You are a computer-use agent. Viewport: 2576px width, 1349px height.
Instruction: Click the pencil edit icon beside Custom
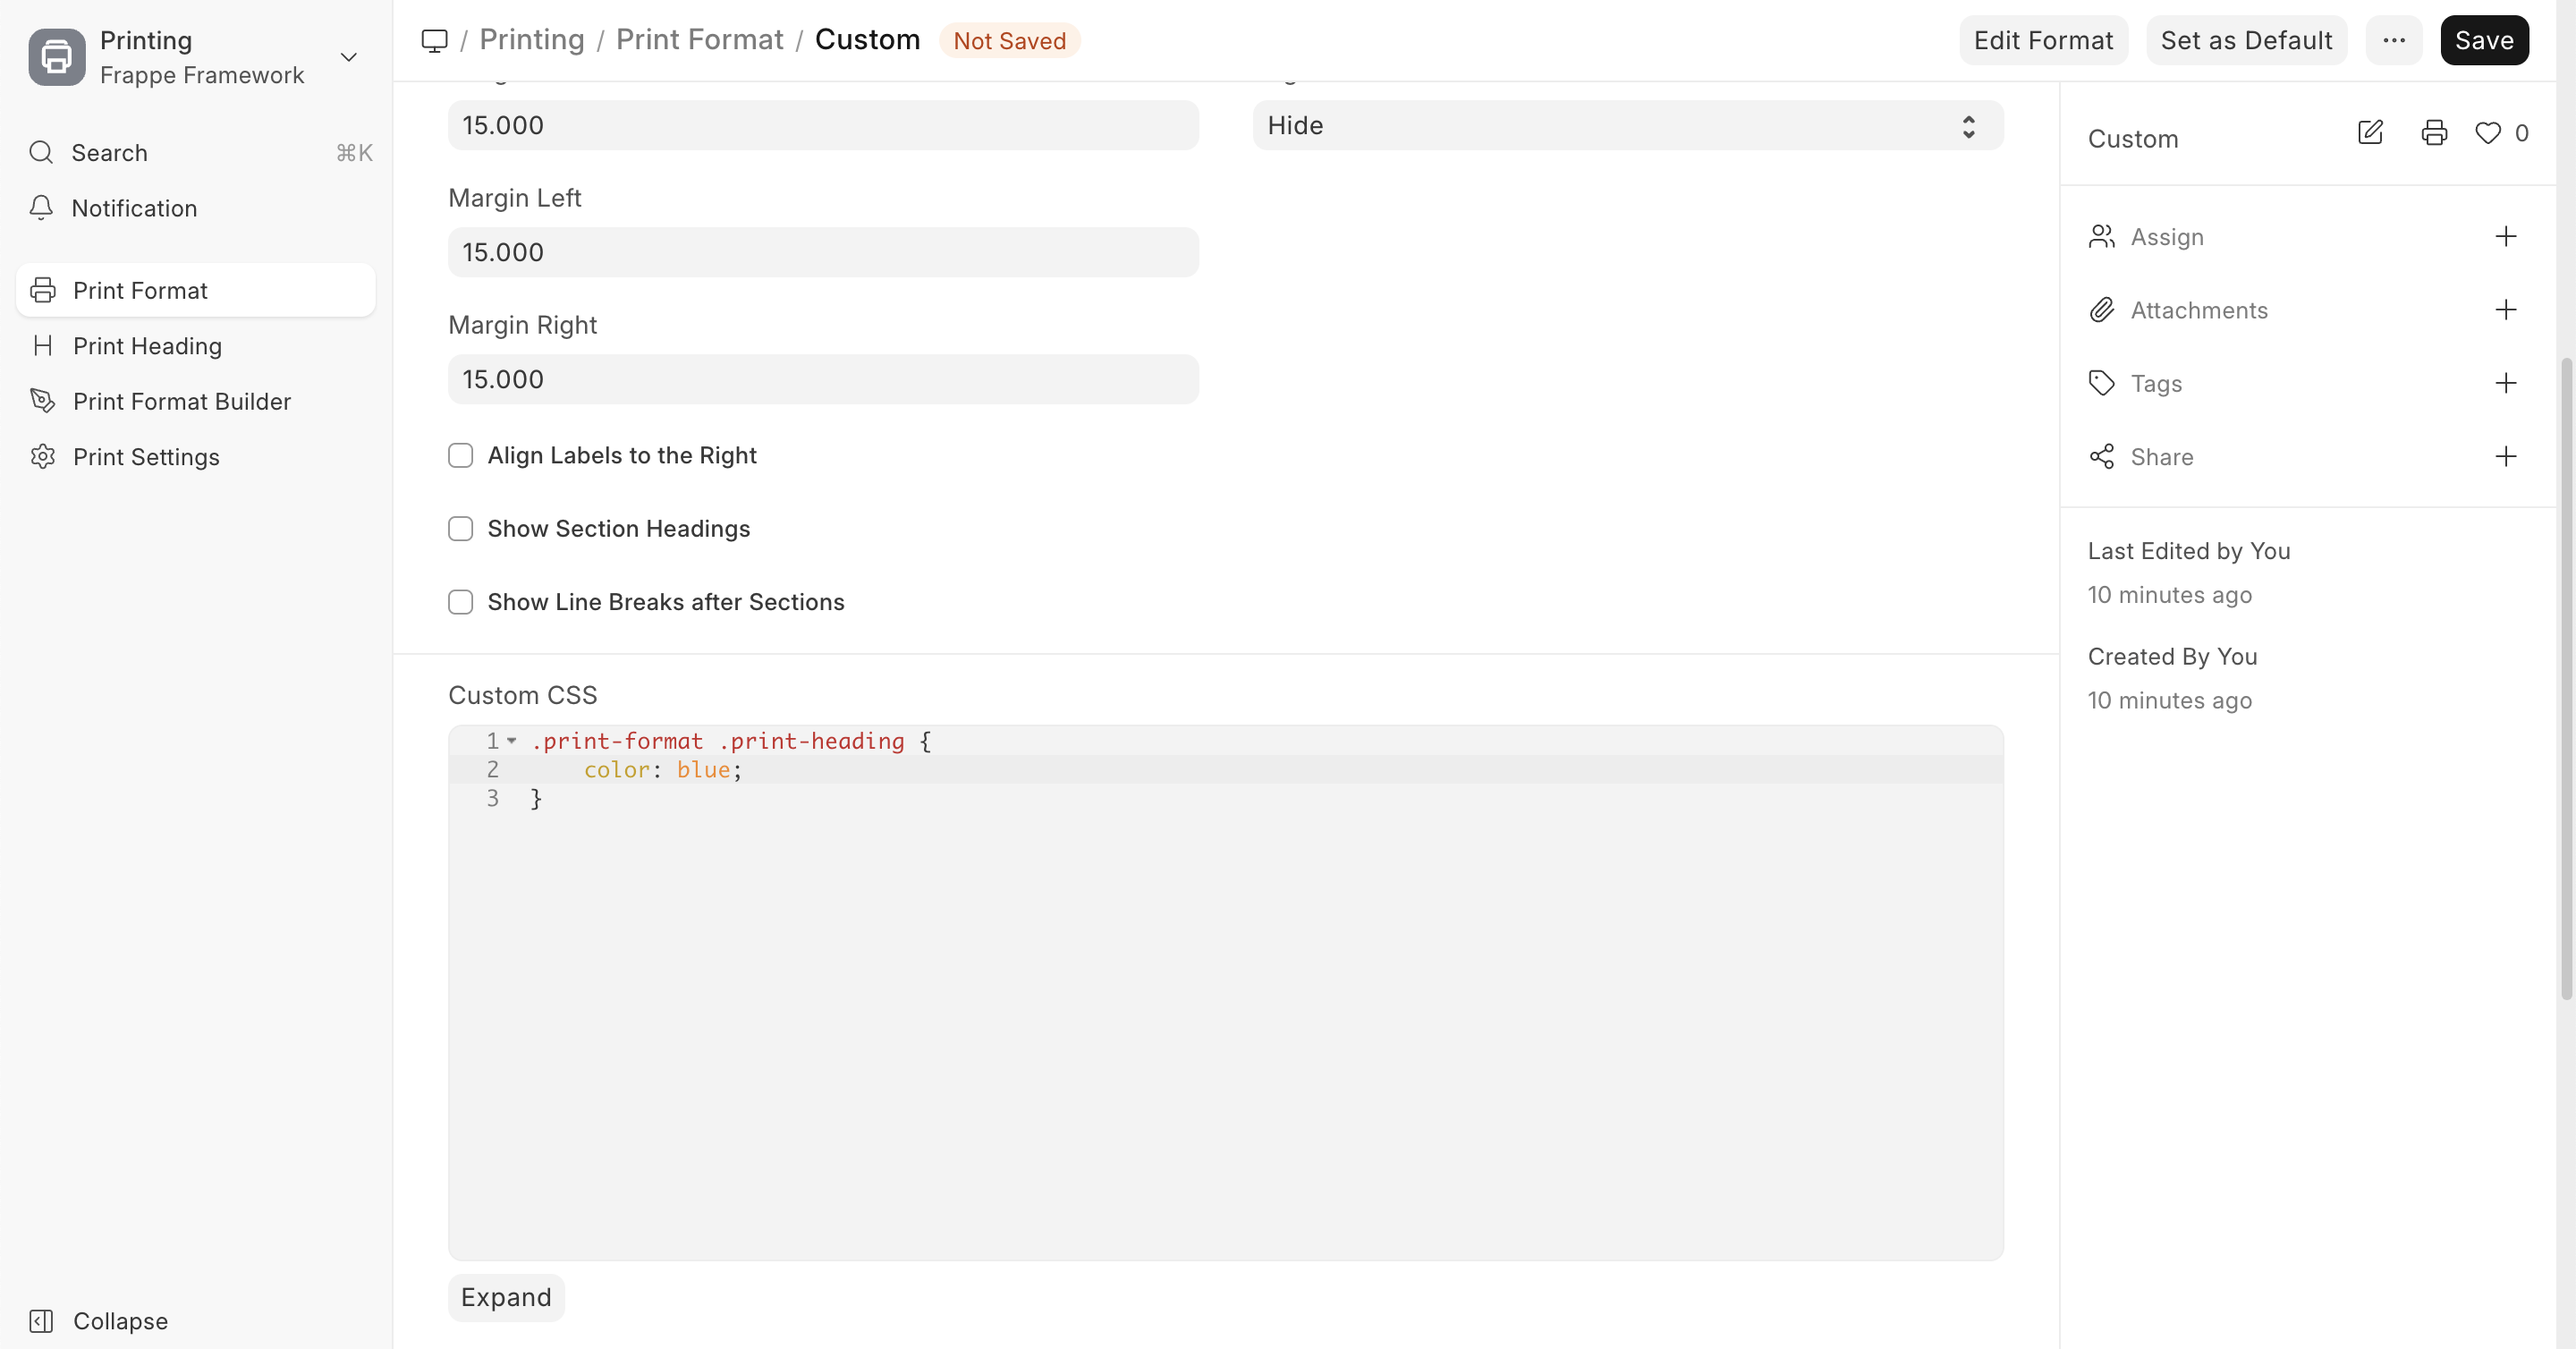click(2370, 133)
